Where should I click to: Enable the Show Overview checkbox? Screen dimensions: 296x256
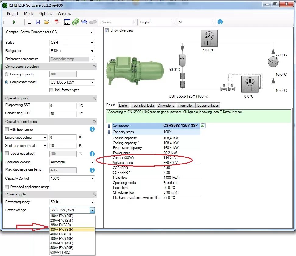(x=107, y=30)
